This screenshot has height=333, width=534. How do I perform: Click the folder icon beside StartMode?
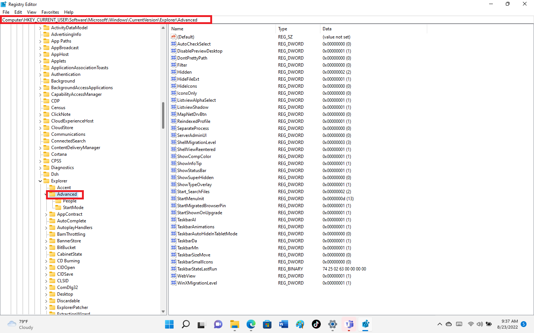click(x=58, y=208)
